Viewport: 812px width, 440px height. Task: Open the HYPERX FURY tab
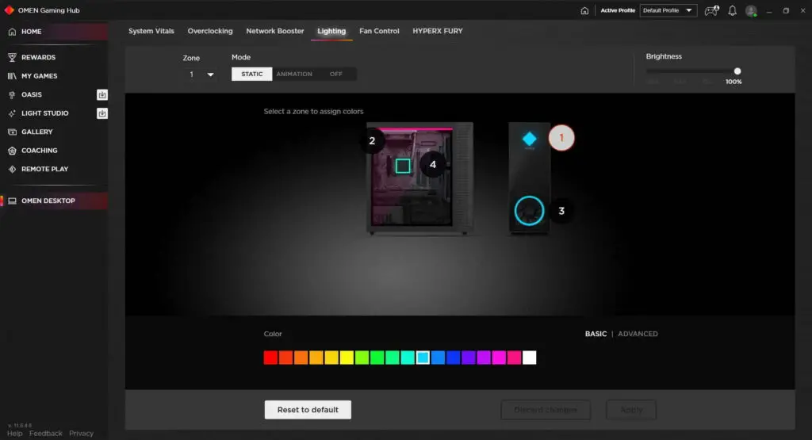tap(438, 31)
